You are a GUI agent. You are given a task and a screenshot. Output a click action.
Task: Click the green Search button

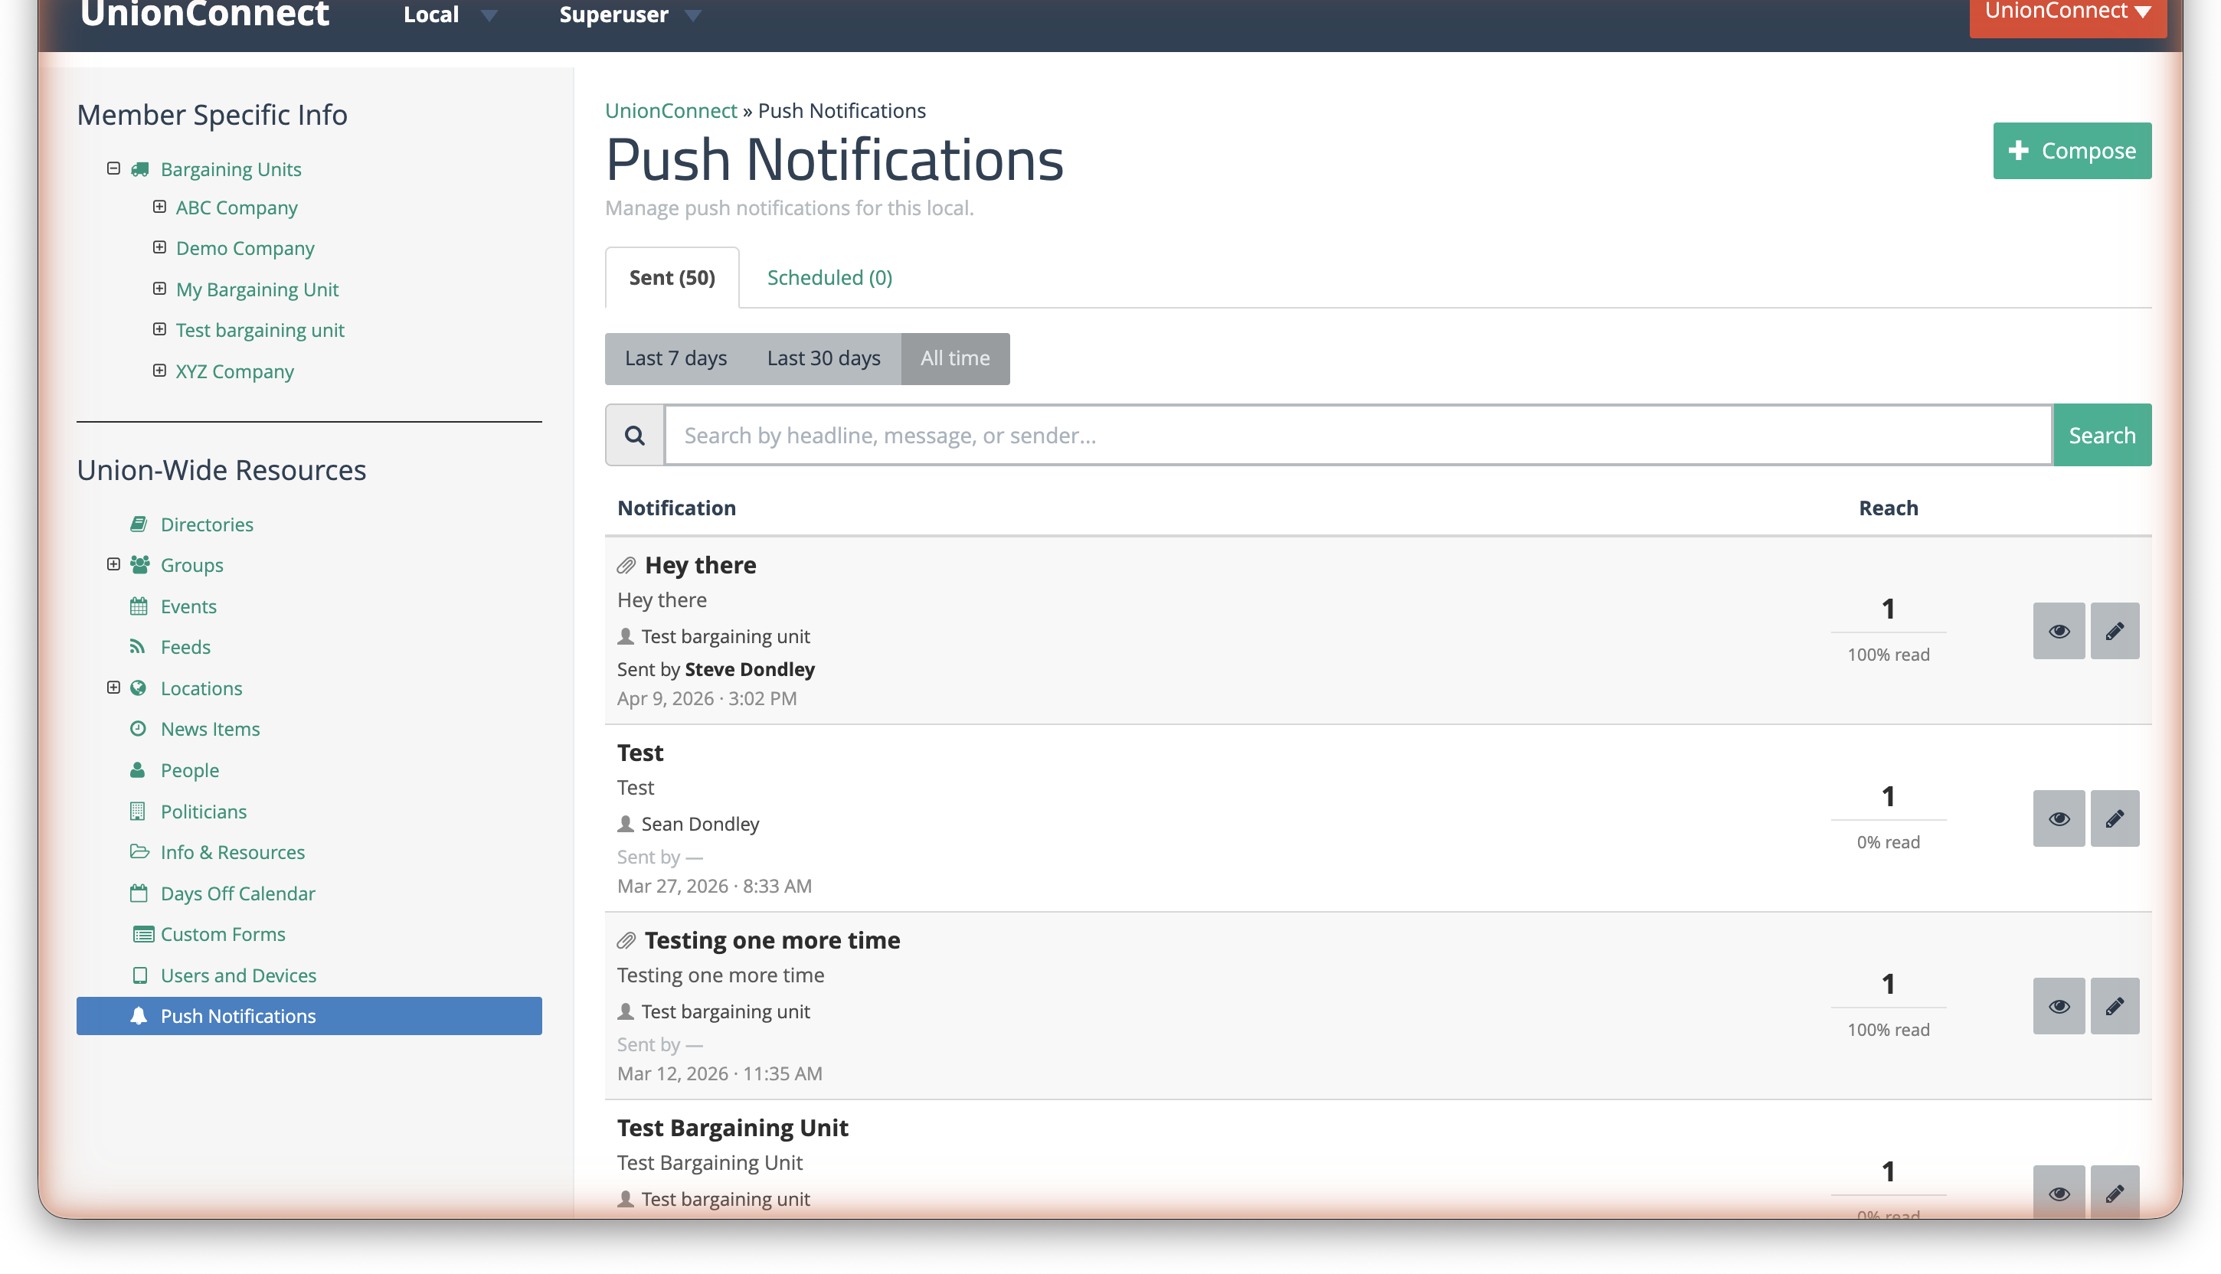pos(2102,435)
